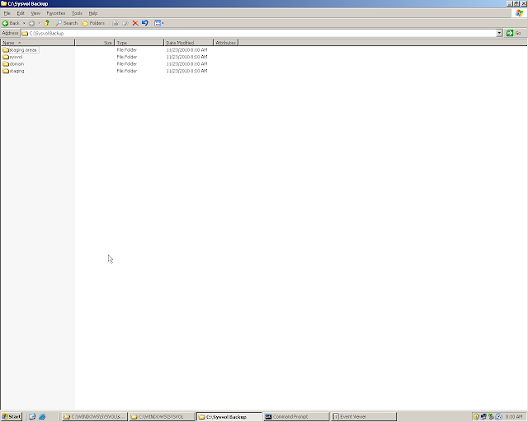Screen dimensions: 528x422
Task: Click the taskbar clock showing 8:10 AM
Action: (x=514, y=416)
